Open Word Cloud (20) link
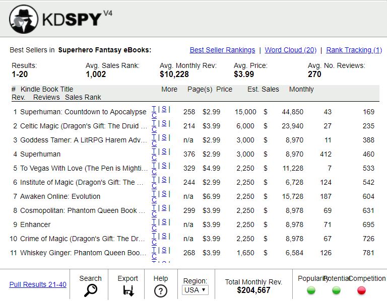Image resolution: width=387 pixels, height=301 pixels. 290,50
